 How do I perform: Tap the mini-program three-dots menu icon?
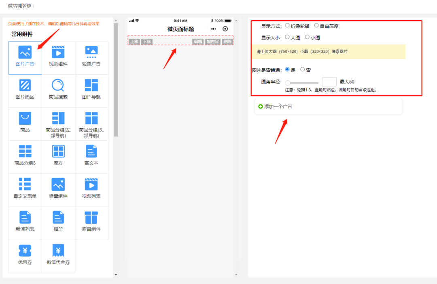click(213, 29)
